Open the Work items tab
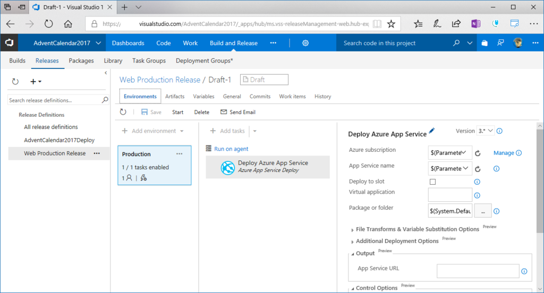 tap(293, 97)
